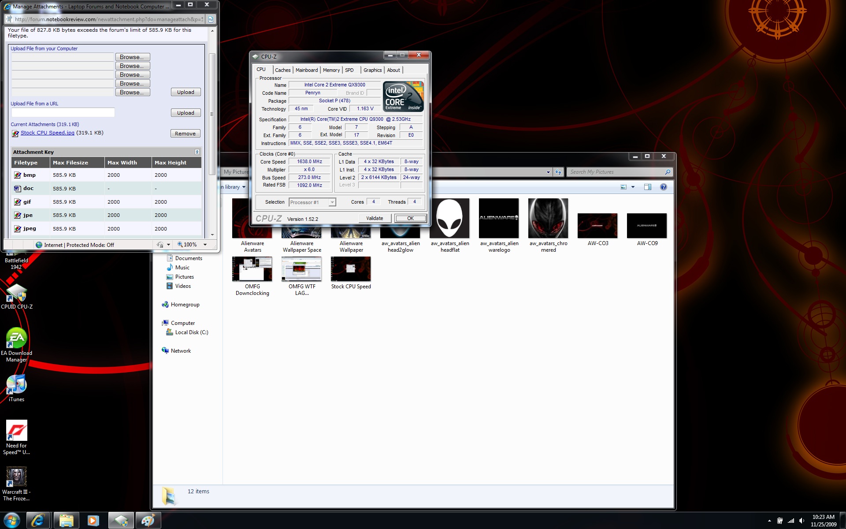
Task: Click Upload beside the Browse buttons
Action: point(186,92)
